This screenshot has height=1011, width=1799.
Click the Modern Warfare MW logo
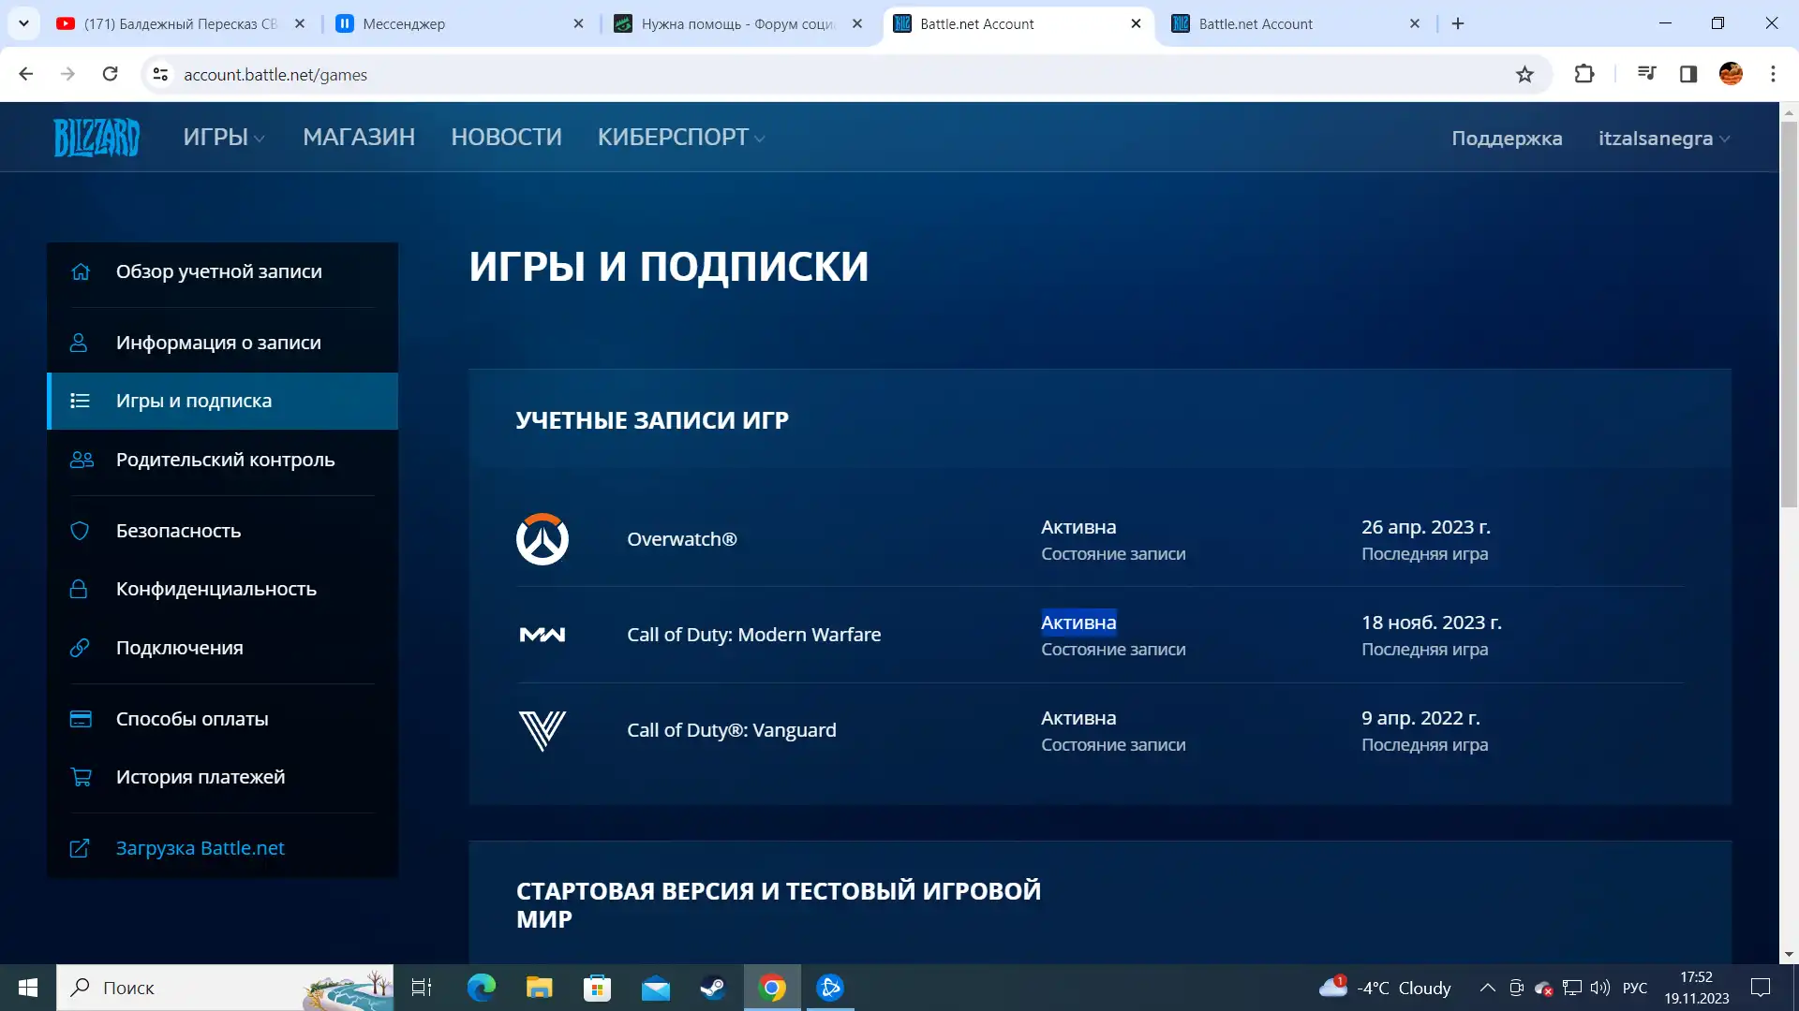point(543,635)
